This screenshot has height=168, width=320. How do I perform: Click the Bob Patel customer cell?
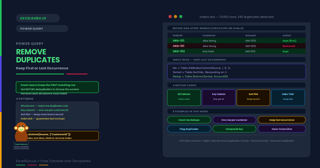208,51
